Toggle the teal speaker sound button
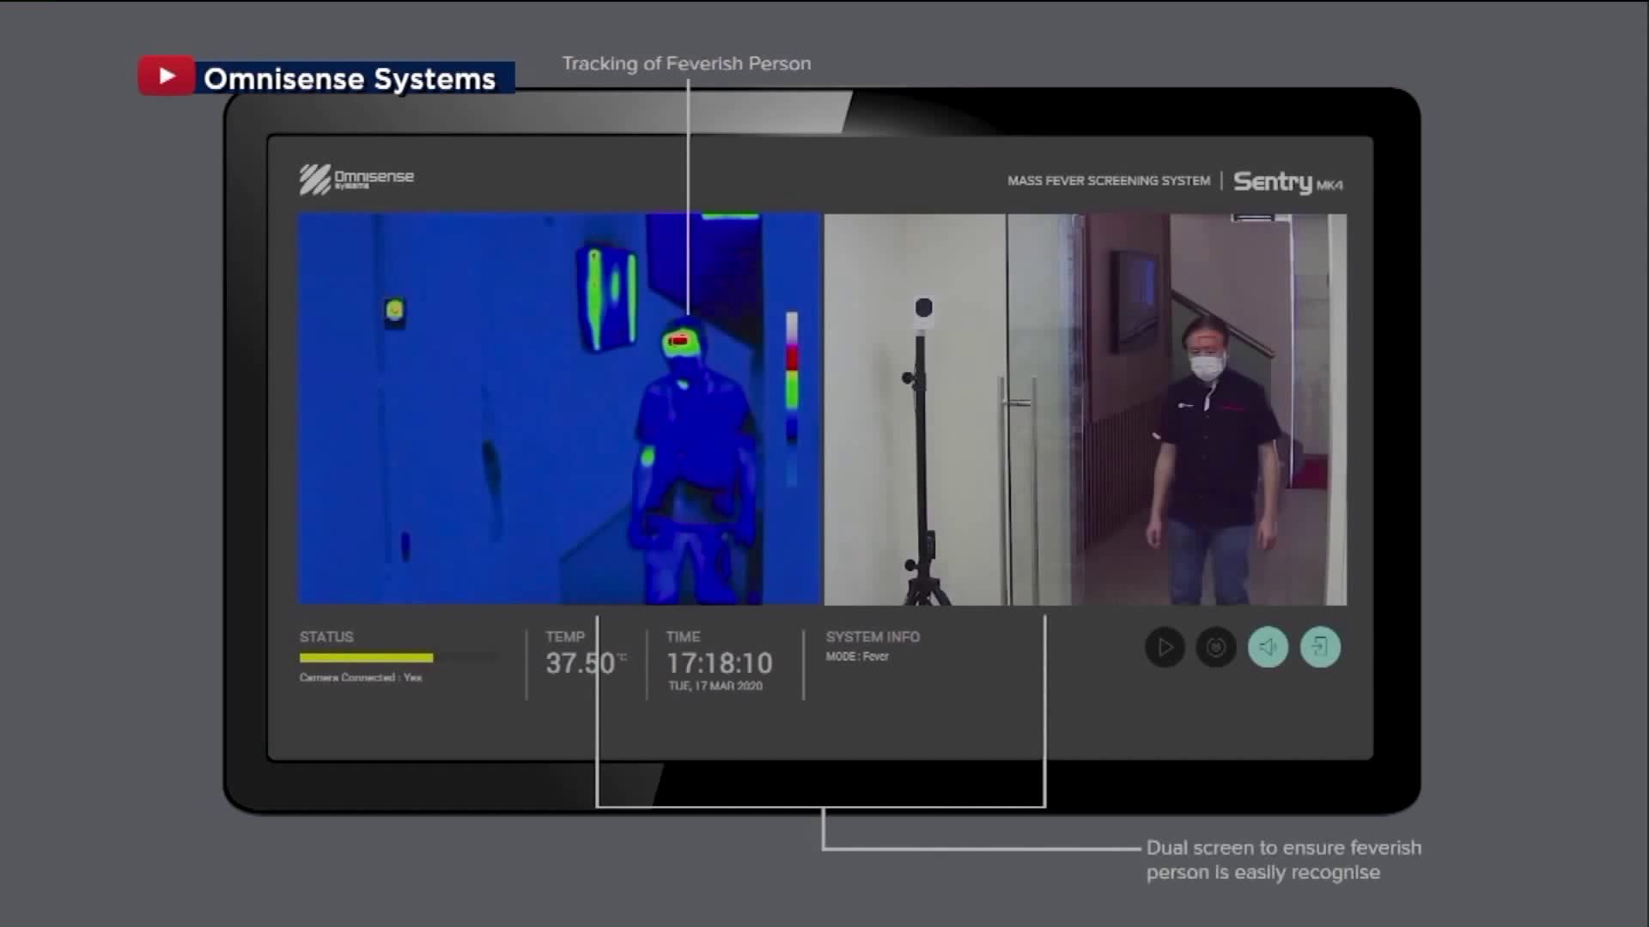 click(1268, 647)
